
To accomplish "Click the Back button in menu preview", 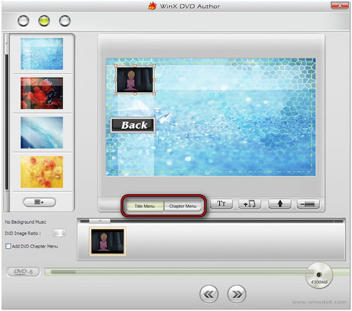I will click(133, 124).
